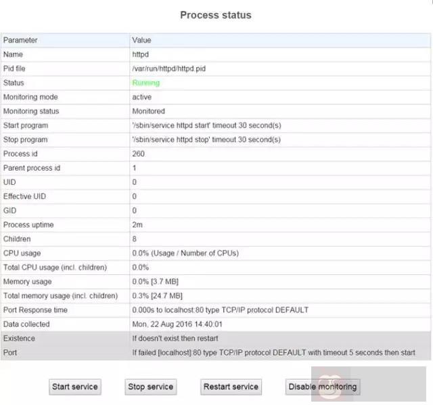Click the Port Response time value

click(220, 310)
